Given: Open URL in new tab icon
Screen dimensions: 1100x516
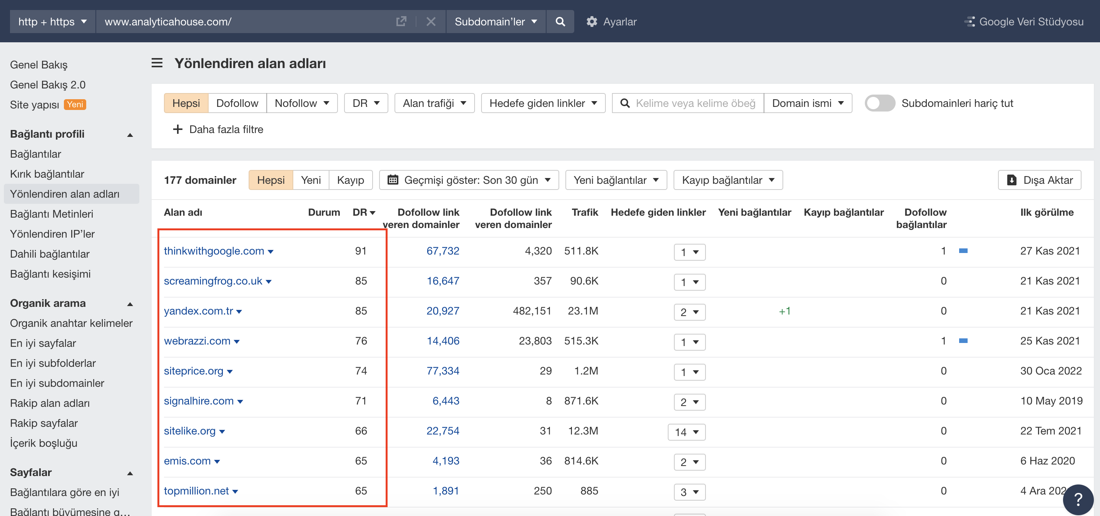Looking at the screenshot, I should point(401,21).
